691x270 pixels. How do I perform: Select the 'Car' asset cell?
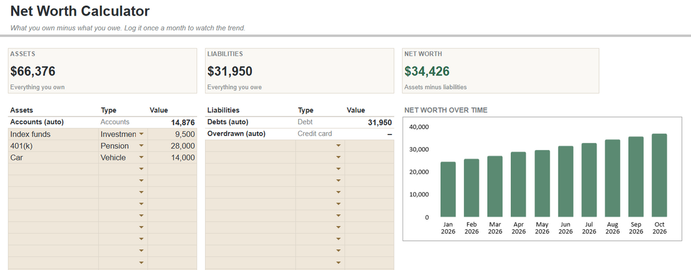[54, 157]
